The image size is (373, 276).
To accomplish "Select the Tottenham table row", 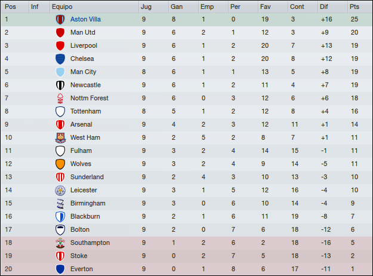I will point(186,112).
